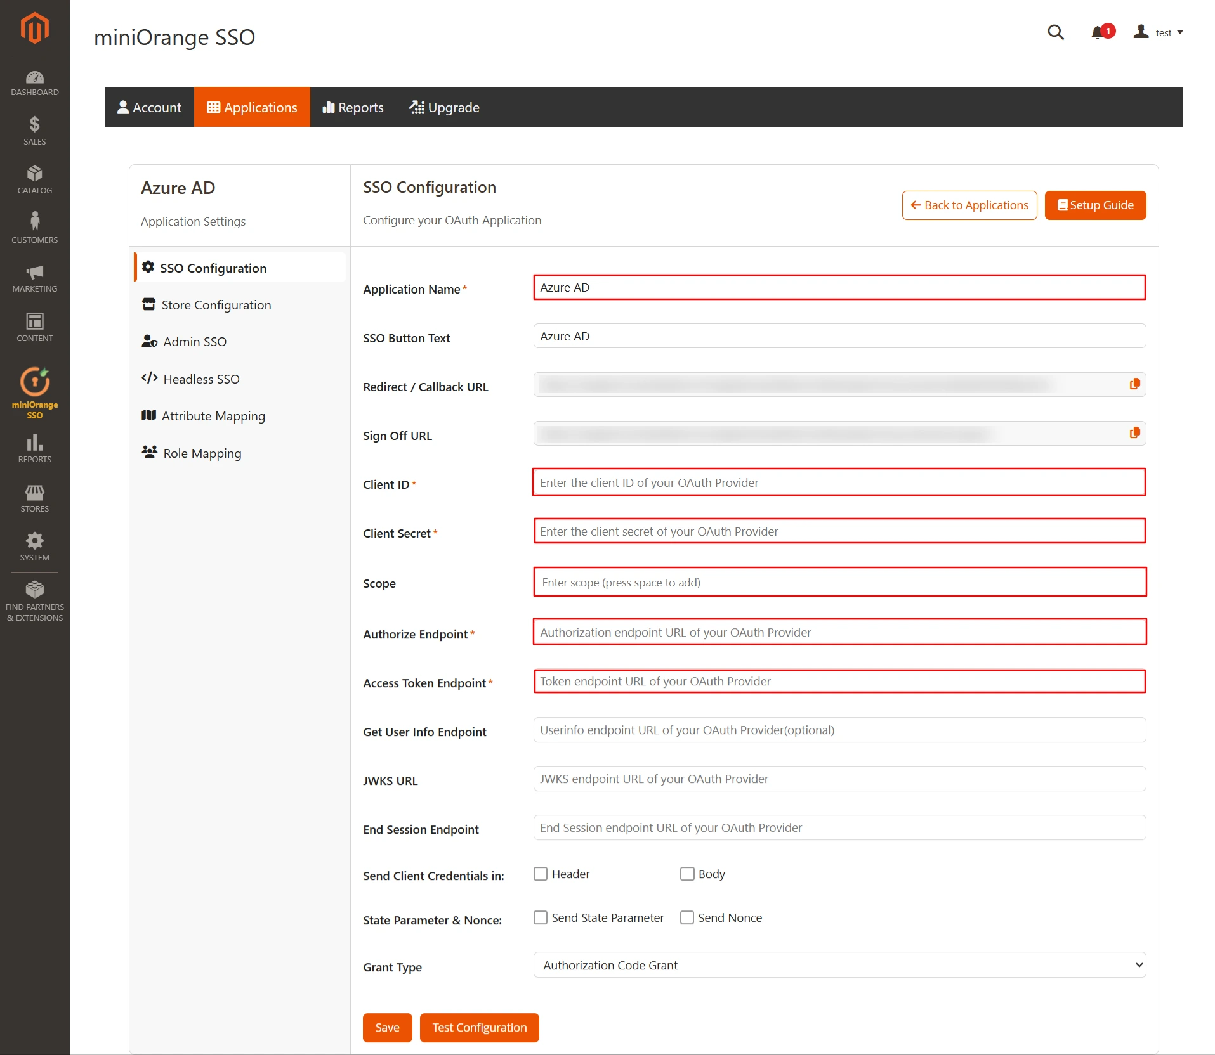Copy the Redirect / Callback URL
Viewport: 1215px width, 1055px height.
coord(1134,384)
